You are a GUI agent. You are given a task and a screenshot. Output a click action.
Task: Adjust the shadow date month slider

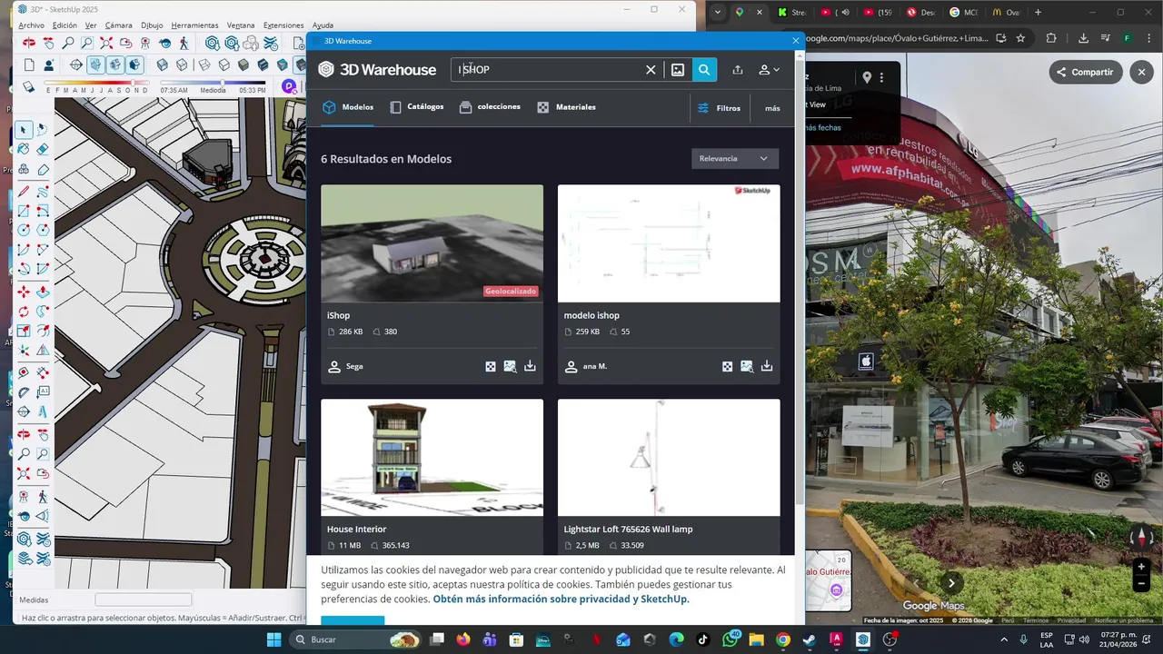coord(133,83)
